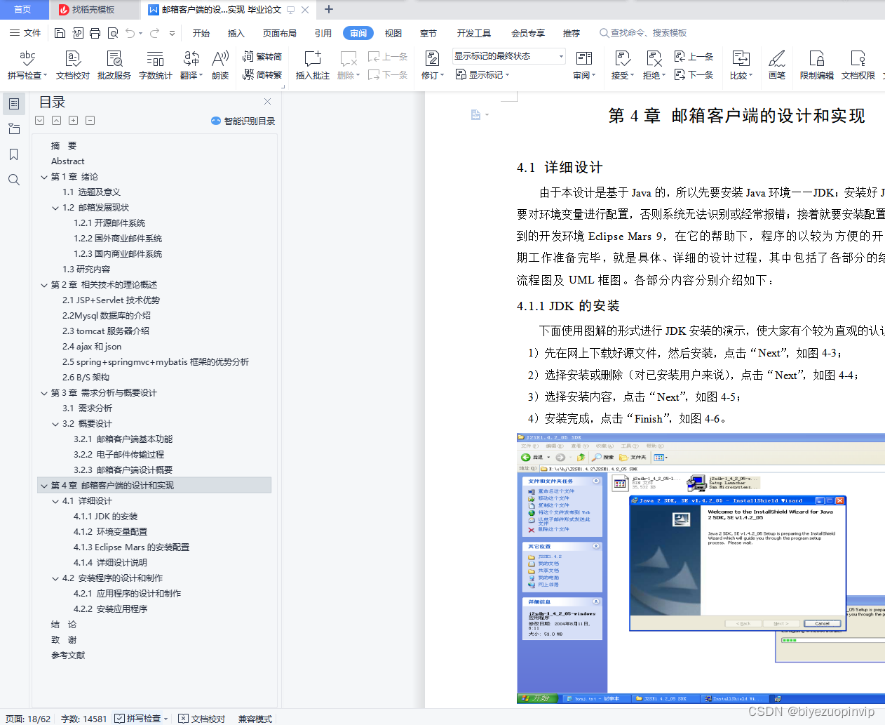Switch to the 开发工具 ribbon tab
The width and height of the screenshot is (885, 725).
click(x=473, y=33)
